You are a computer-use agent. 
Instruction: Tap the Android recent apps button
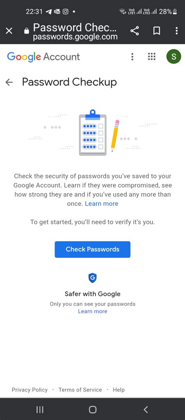click(x=40, y=409)
